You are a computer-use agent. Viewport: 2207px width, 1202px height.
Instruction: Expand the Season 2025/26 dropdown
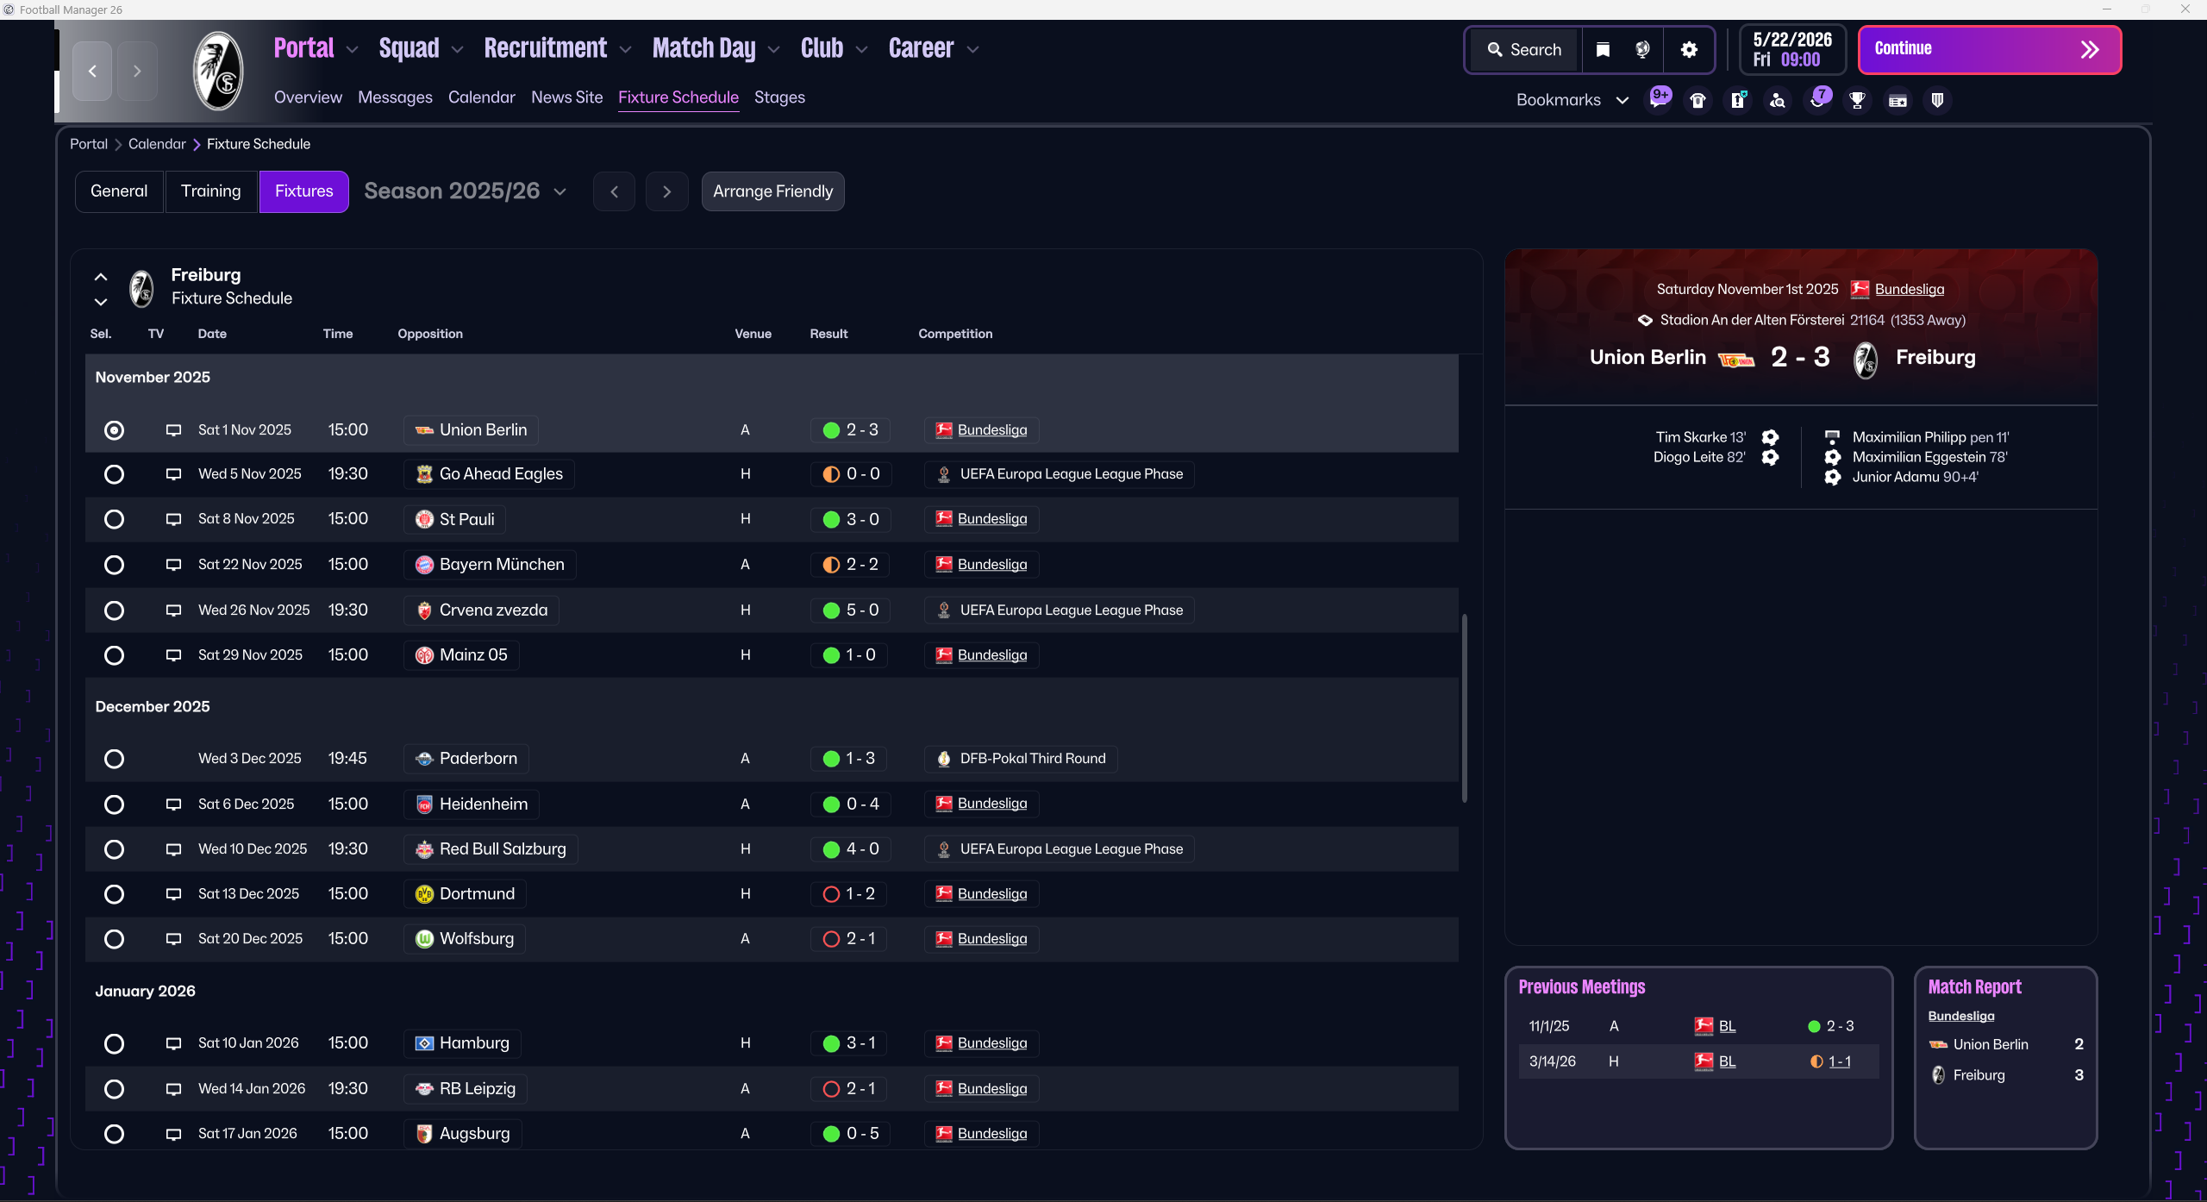tap(466, 191)
